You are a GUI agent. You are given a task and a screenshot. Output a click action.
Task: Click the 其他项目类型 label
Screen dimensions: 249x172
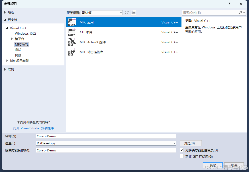19,61
